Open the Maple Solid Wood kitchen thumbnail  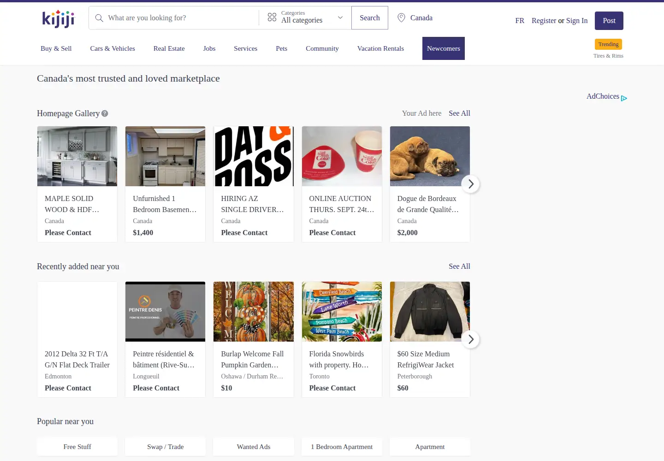(77, 156)
